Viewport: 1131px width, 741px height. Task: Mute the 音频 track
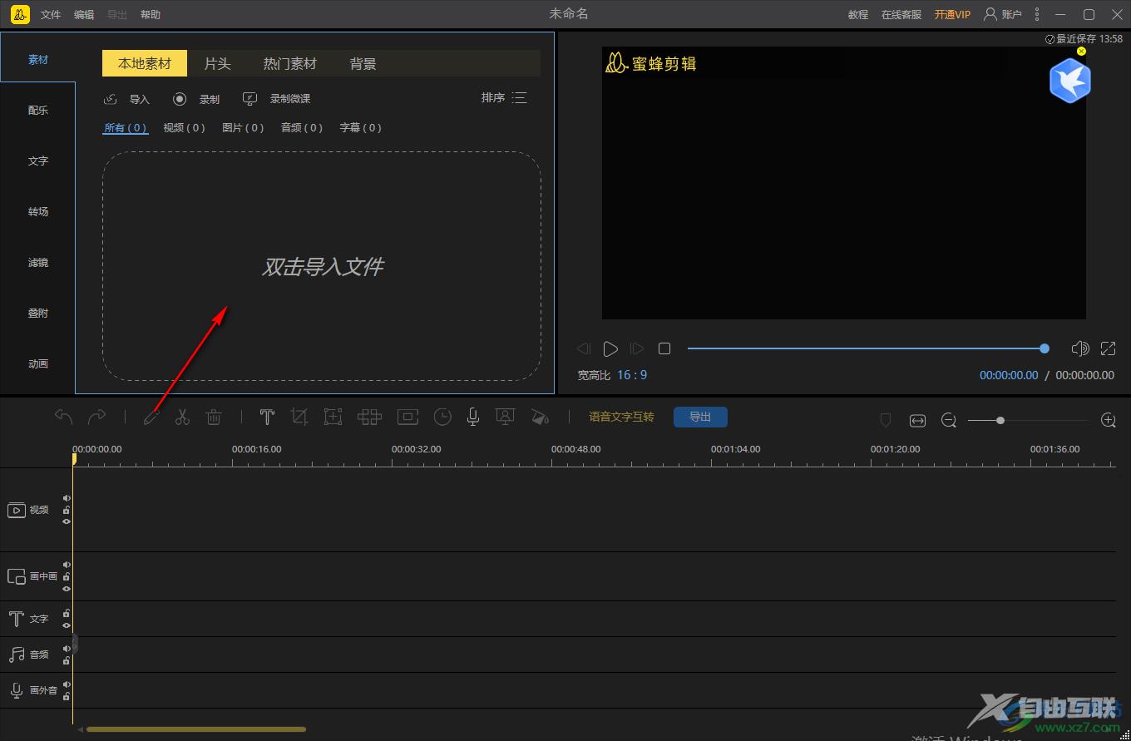tap(67, 649)
